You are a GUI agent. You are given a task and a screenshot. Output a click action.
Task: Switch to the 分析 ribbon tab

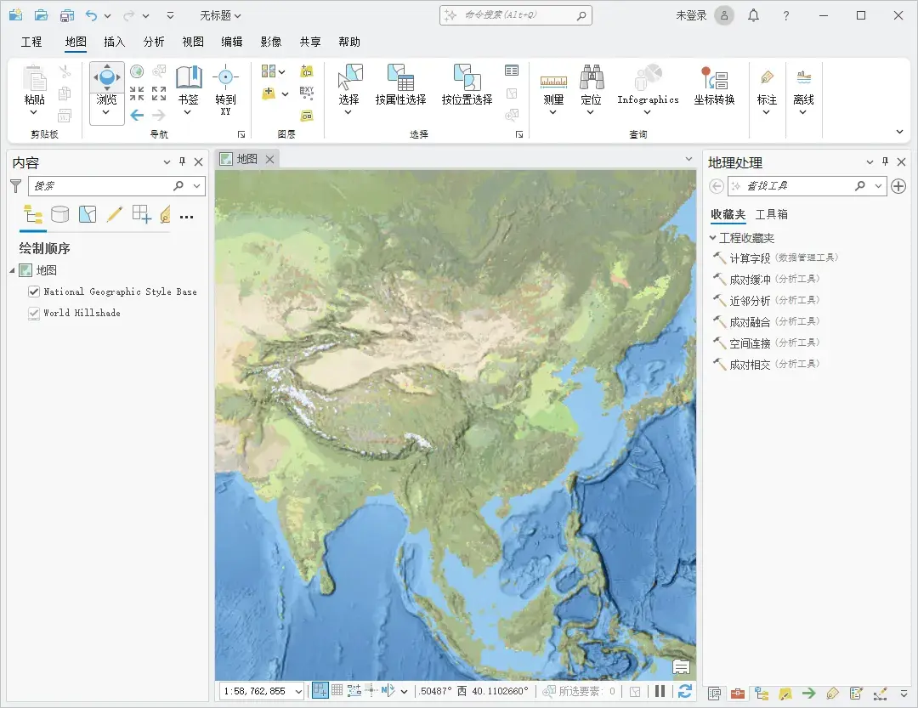(x=154, y=41)
